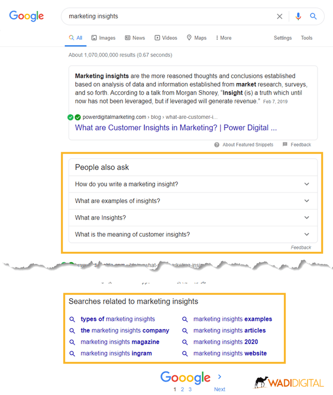Viewport: 333px width, 395px height.
Task: Click related search 'marketing insights examples'
Action: click(232, 319)
